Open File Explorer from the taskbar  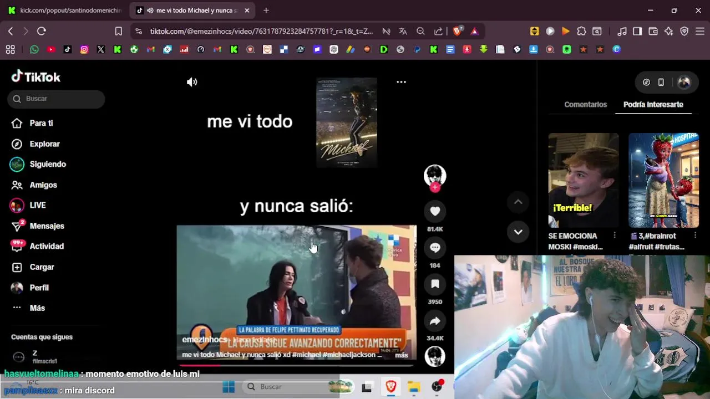point(414,387)
